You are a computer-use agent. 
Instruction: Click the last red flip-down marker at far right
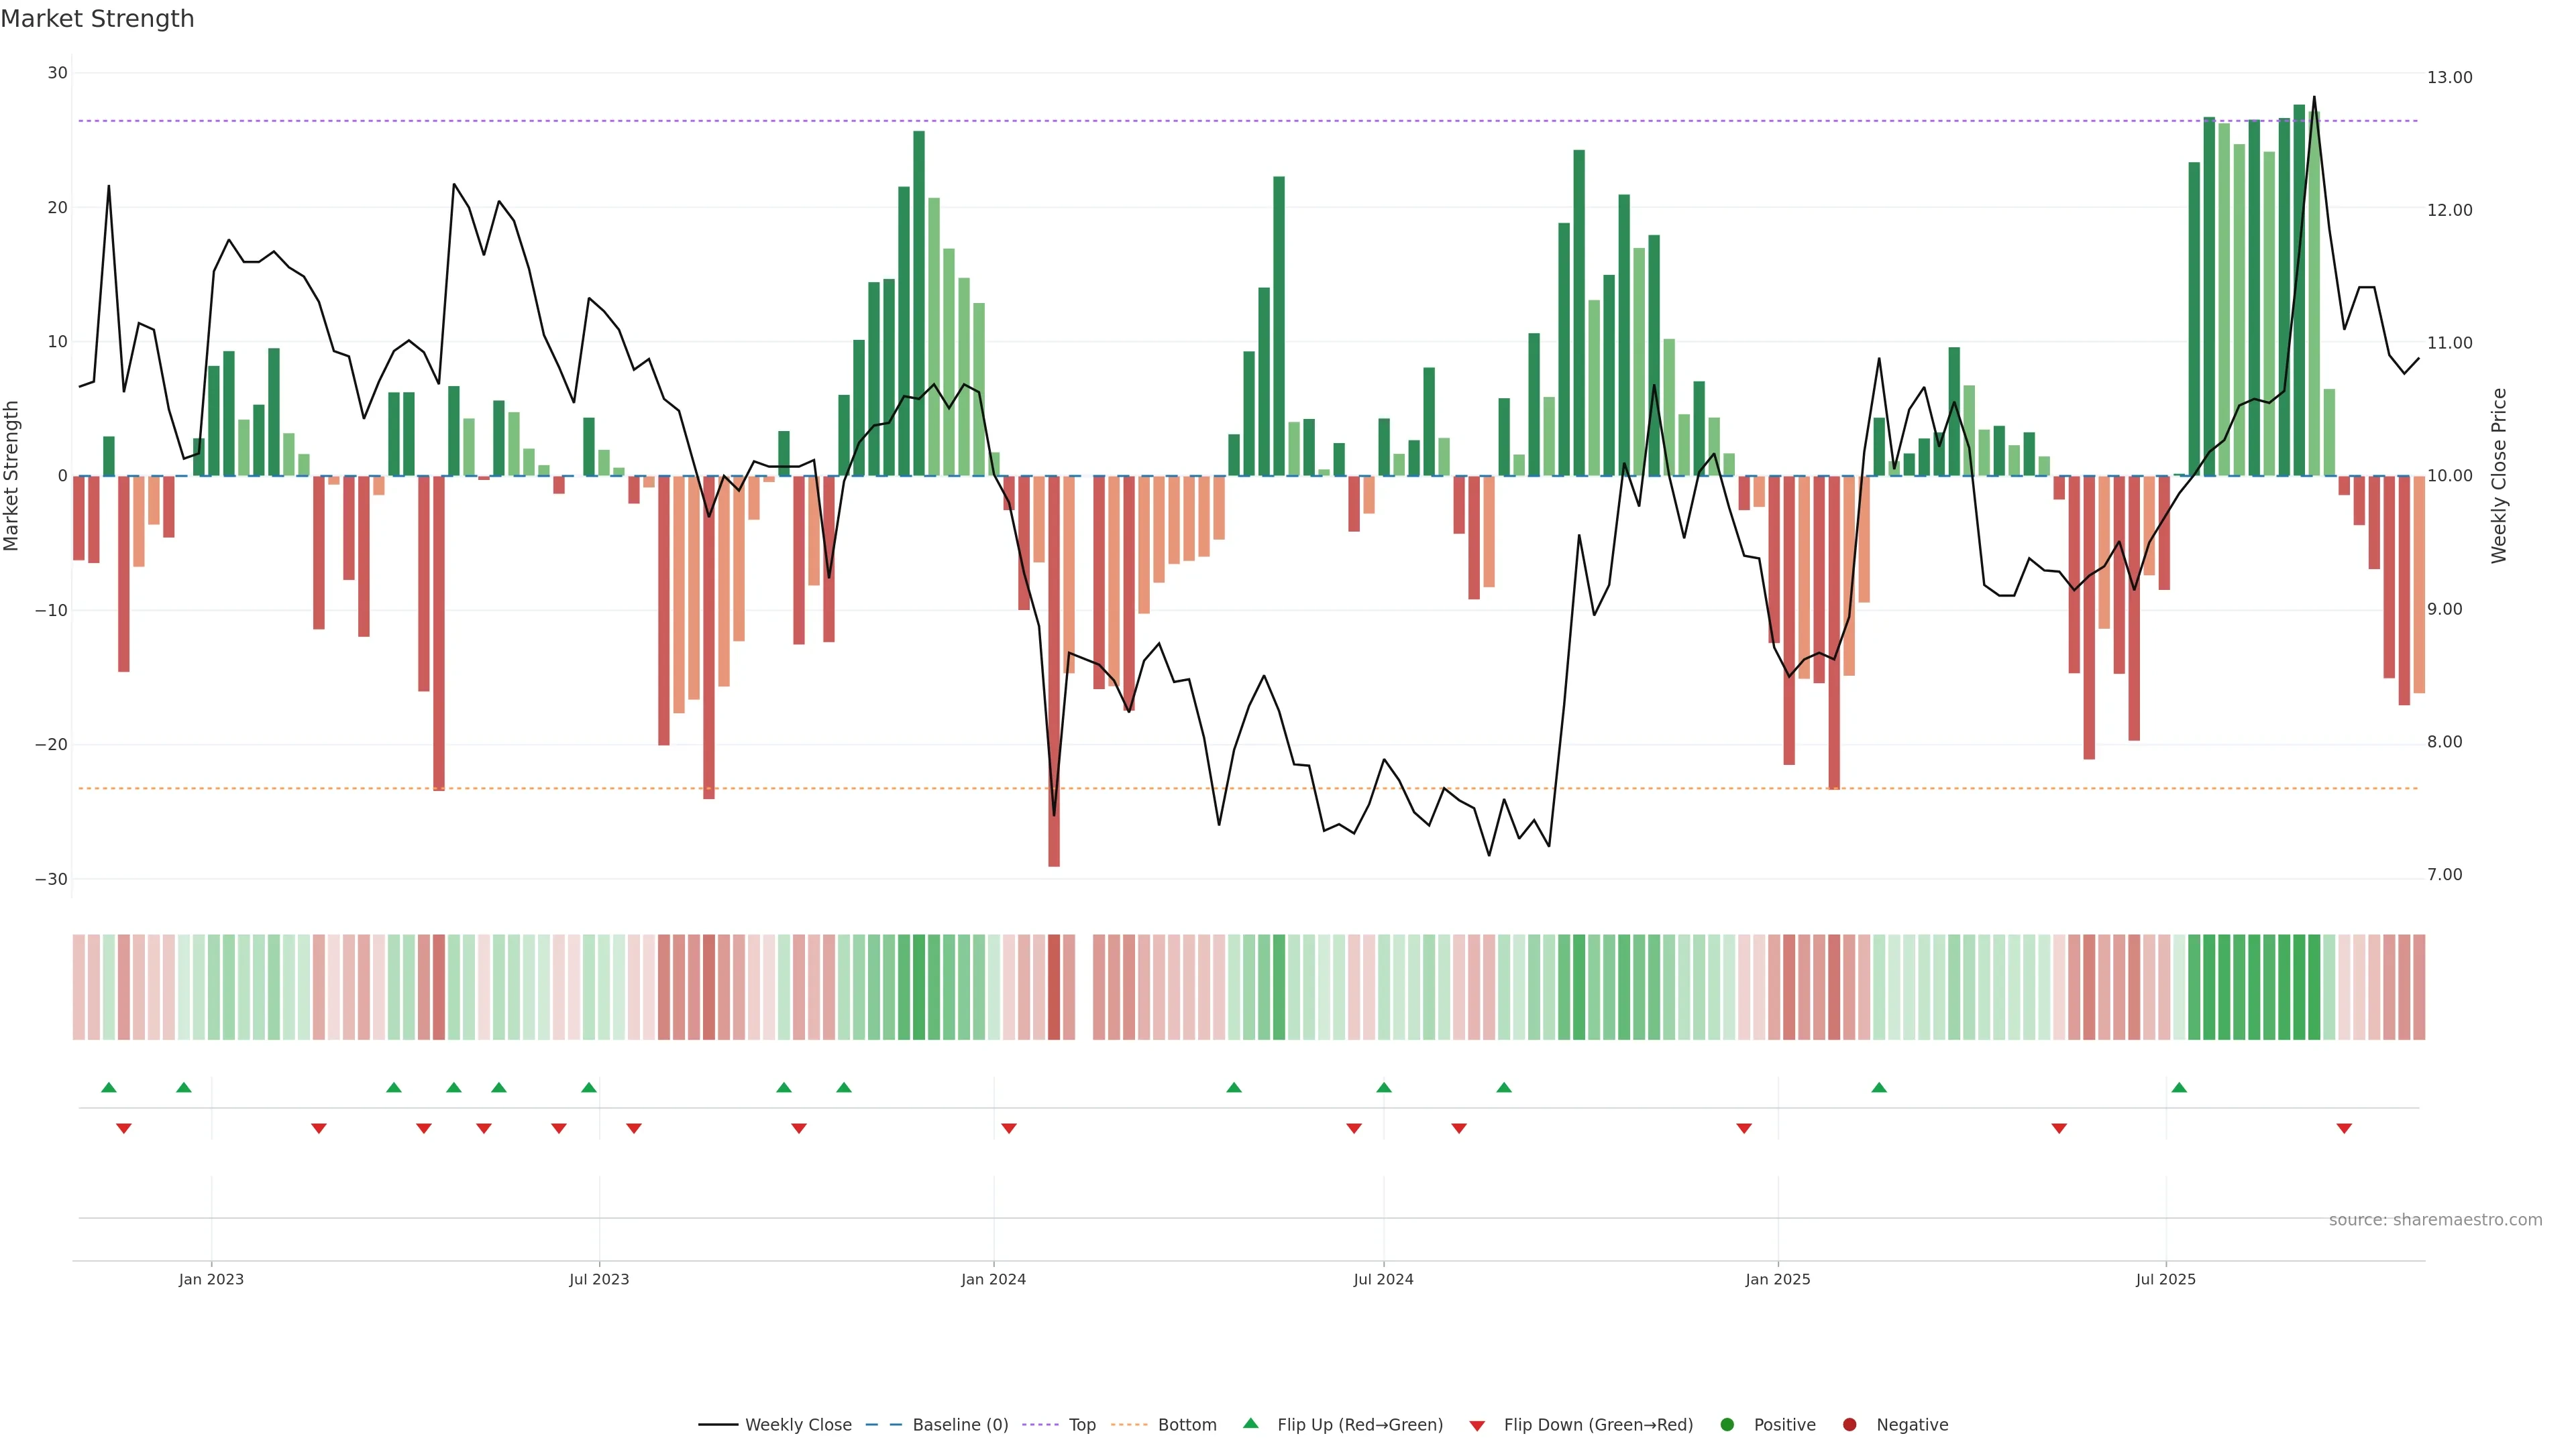pos(2344,1128)
